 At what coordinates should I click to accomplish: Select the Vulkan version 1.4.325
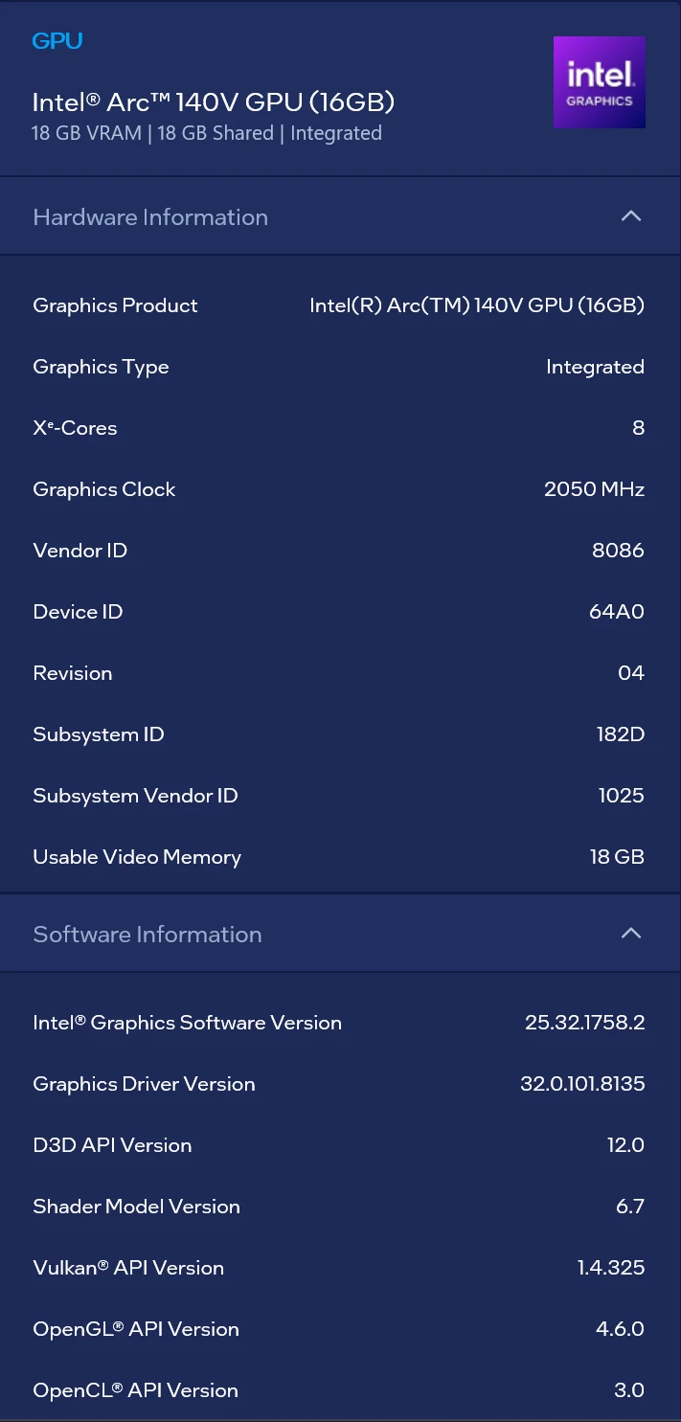pos(611,1268)
